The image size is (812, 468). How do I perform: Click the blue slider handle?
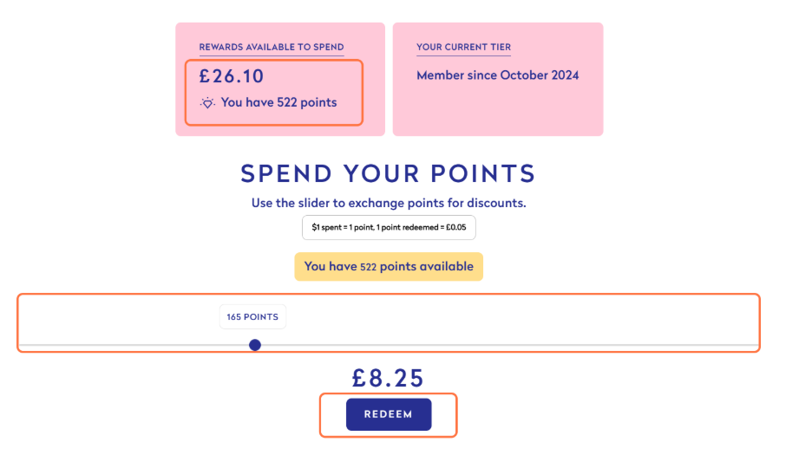tap(255, 345)
